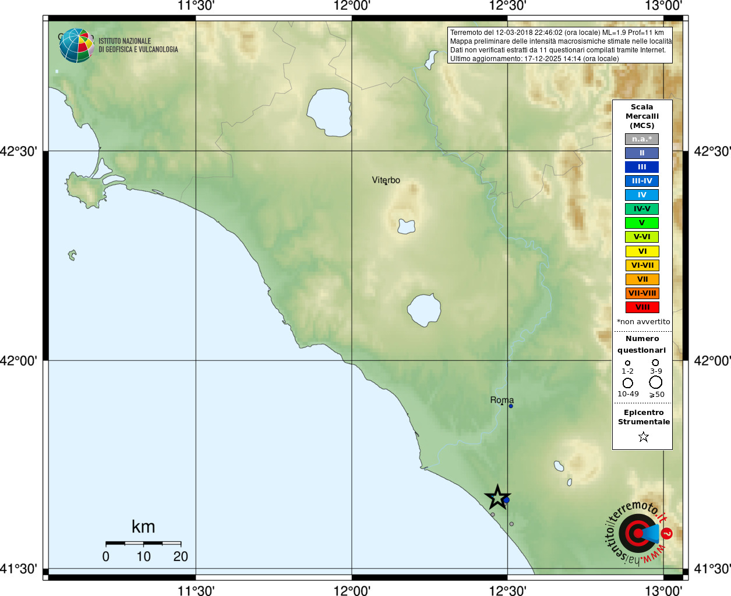Click the 'Epicentro Strumentale' legend heading
The width and height of the screenshot is (731, 596).
(x=644, y=417)
